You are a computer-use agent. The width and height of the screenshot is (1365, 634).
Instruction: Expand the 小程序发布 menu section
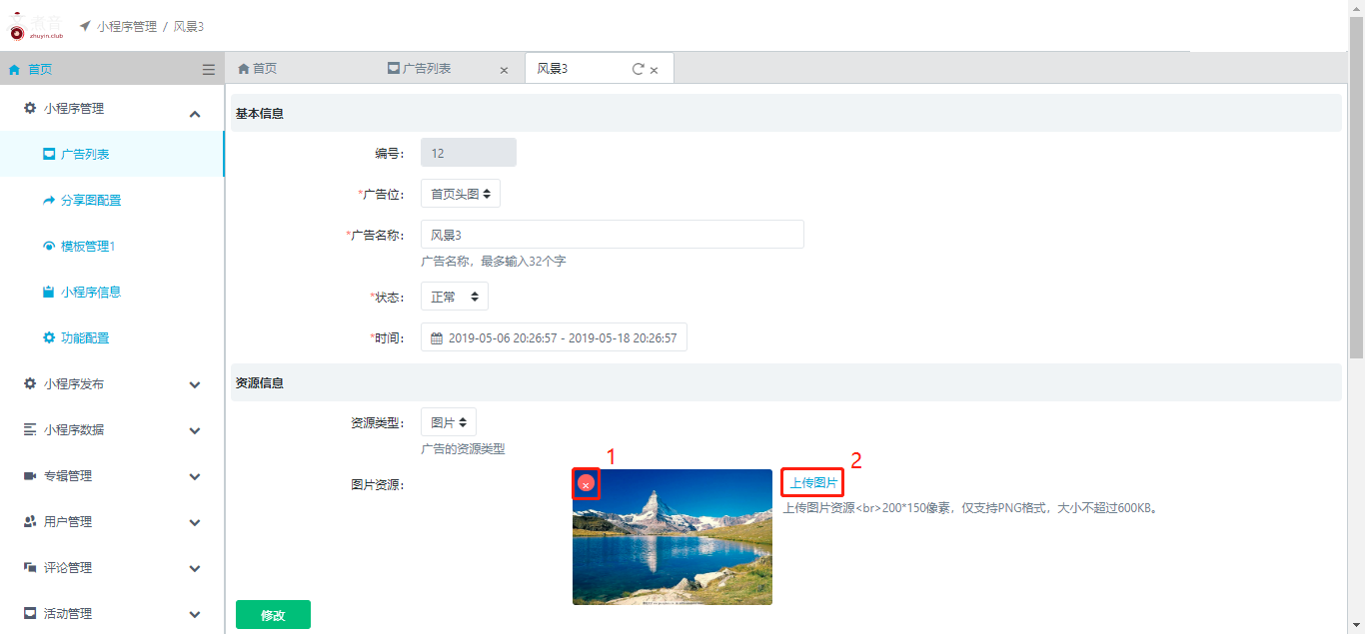click(195, 385)
